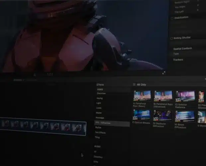
Task: Select the C) Radiance effect thumbnail
Action: pyautogui.click(x=185, y=96)
